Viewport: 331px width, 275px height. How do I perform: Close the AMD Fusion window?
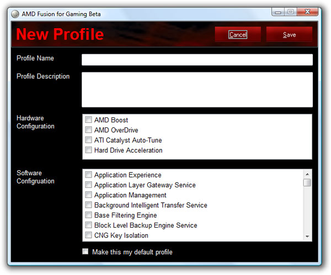pos(307,12)
